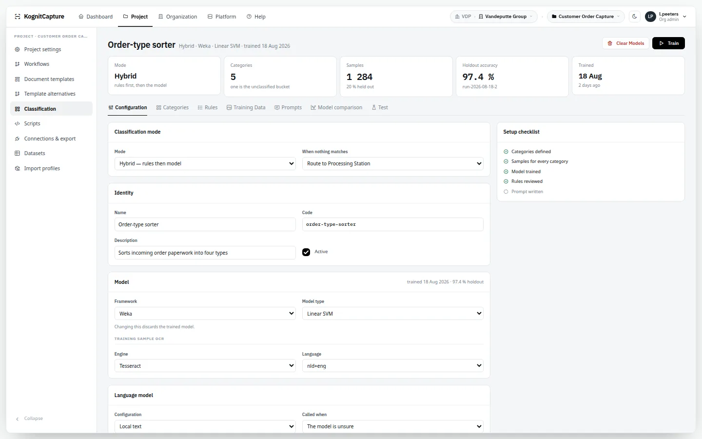Viewport: 702px width, 439px height.
Task: Collapse the sidebar
Action: (x=29, y=419)
